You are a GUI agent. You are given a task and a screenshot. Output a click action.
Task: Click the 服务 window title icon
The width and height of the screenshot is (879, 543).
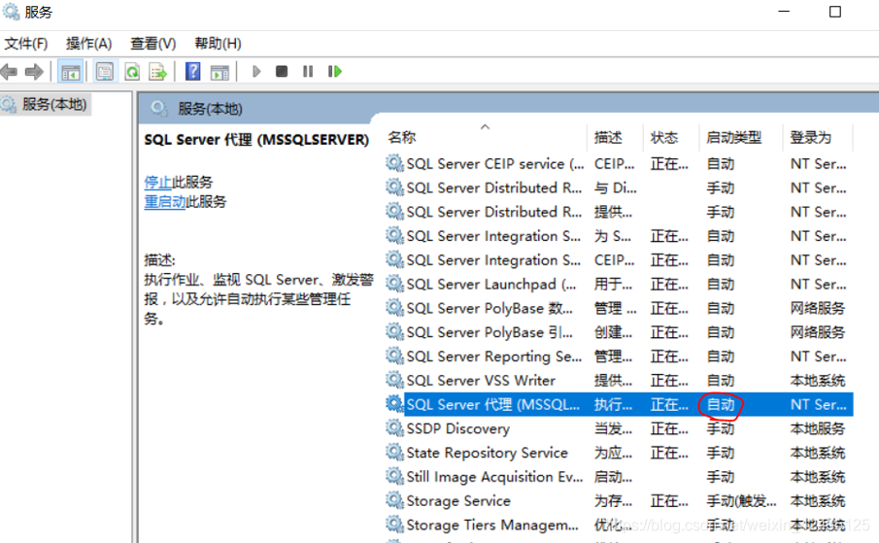(x=11, y=12)
